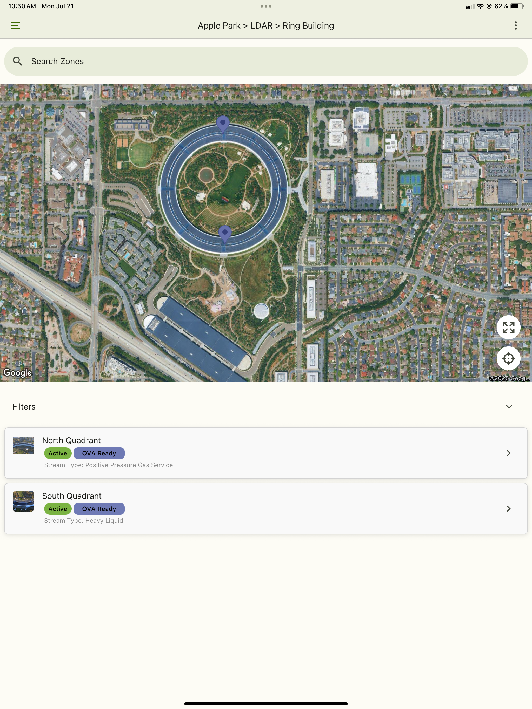The height and width of the screenshot is (709, 532).
Task: Open the hamburger navigation menu
Action: click(15, 26)
